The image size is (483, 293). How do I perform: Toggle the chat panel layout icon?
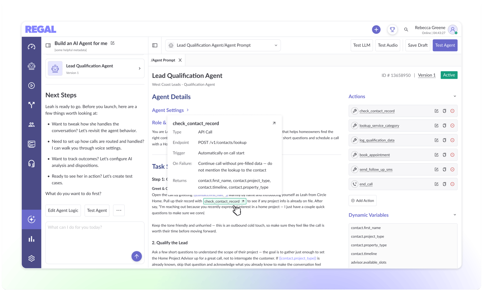tap(48, 45)
